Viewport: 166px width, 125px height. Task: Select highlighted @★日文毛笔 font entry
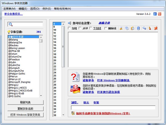pyautogui.click(x=24, y=37)
